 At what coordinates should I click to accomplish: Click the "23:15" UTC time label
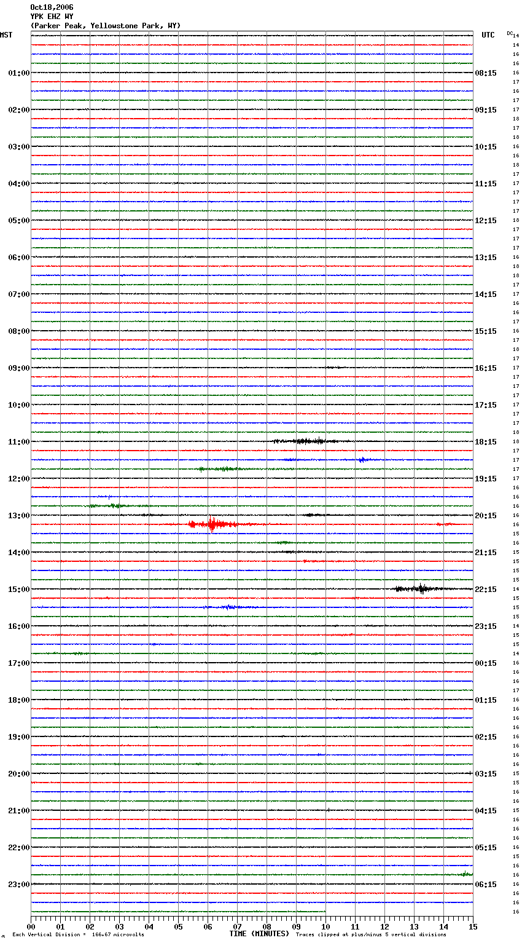pyautogui.click(x=486, y=626)
